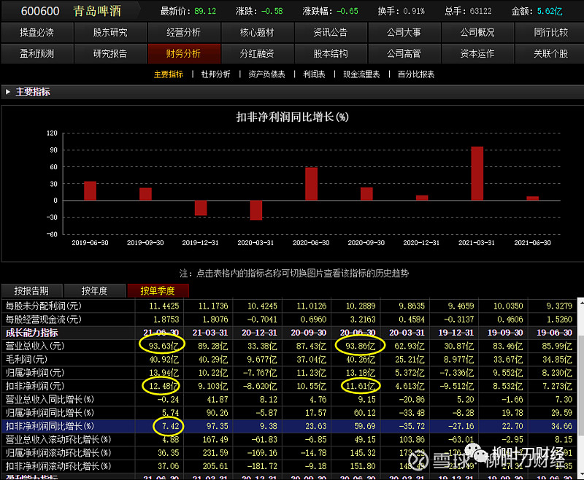584x480 pixels.
Task: Go to the 主要指标 sub-menu link
Action: click(x=169, y=74)
